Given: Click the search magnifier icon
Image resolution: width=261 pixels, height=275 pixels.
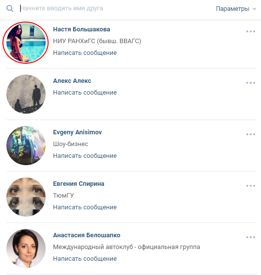Looking at the screenshot, I should point(10,8).
